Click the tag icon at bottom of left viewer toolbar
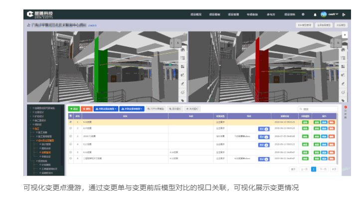This screenshot has width=361, height=199. pos(182,100)
